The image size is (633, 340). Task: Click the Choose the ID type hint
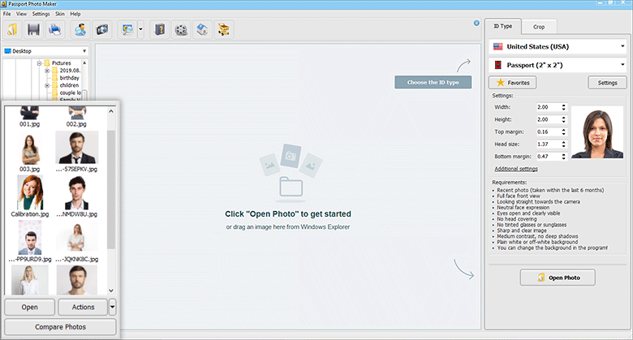[x=433, y=83]
